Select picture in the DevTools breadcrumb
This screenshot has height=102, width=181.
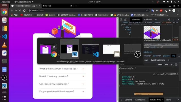pyautogui.click(x=166, y=56)
